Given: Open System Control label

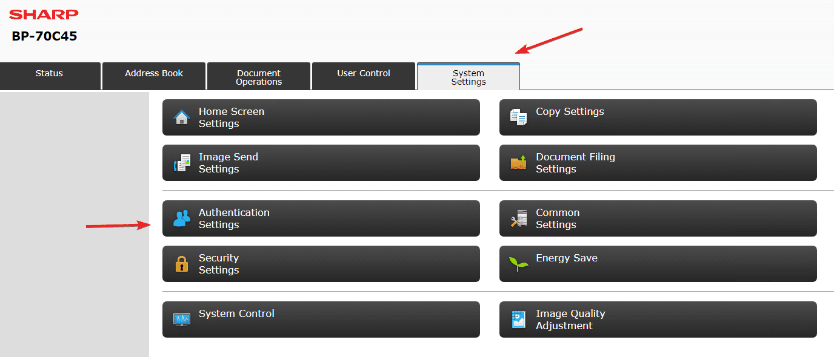Looking at the screenshot, I should 236,313.
